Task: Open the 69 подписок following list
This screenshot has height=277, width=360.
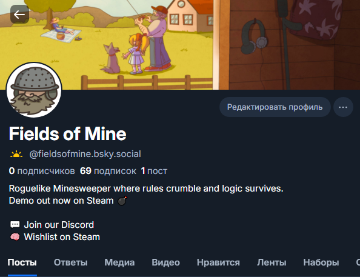Action: [108, 171]
